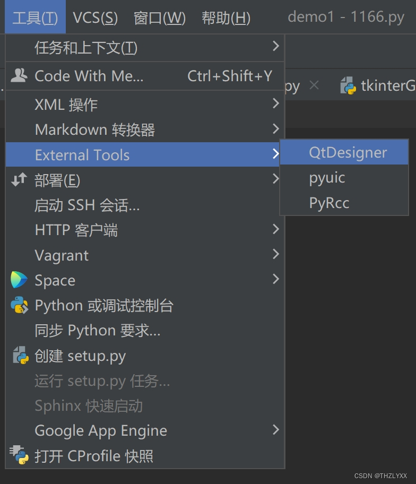The height and width of the screenshot is (484, 416).
Task: Launch QtDesigner from External Tools
Action: coord(348,153)
